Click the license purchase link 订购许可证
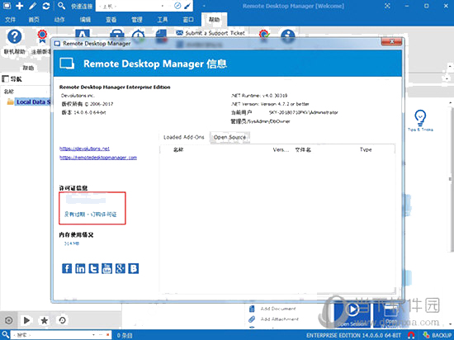454x340 pixels. [x=104, y=215]
